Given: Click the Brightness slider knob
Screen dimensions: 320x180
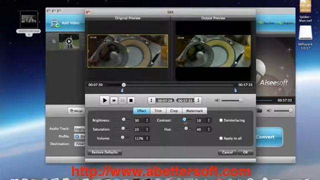Looking at the screenshot, I should click(x=123, y=119).
